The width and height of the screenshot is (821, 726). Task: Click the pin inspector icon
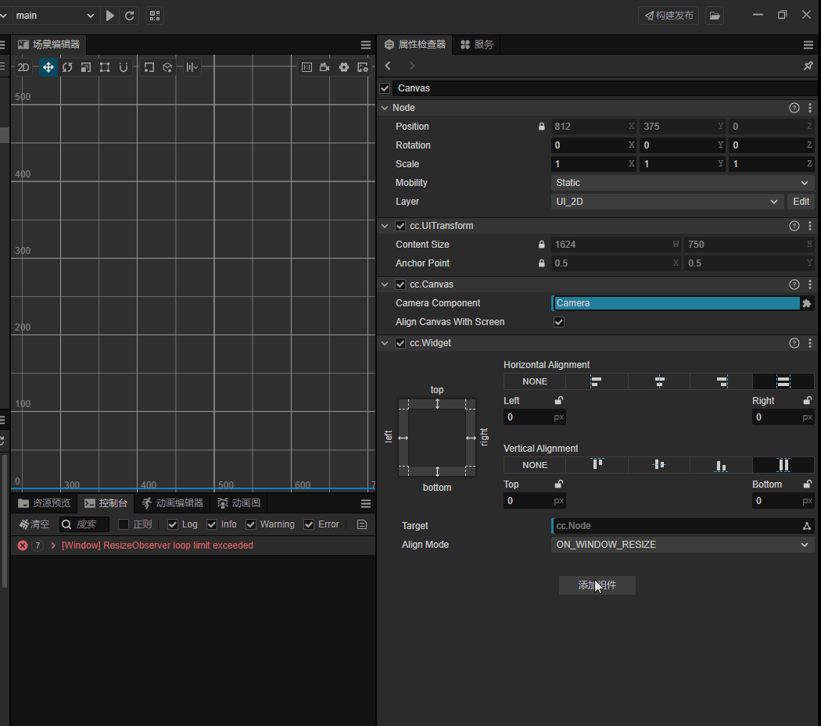(808, 66)
